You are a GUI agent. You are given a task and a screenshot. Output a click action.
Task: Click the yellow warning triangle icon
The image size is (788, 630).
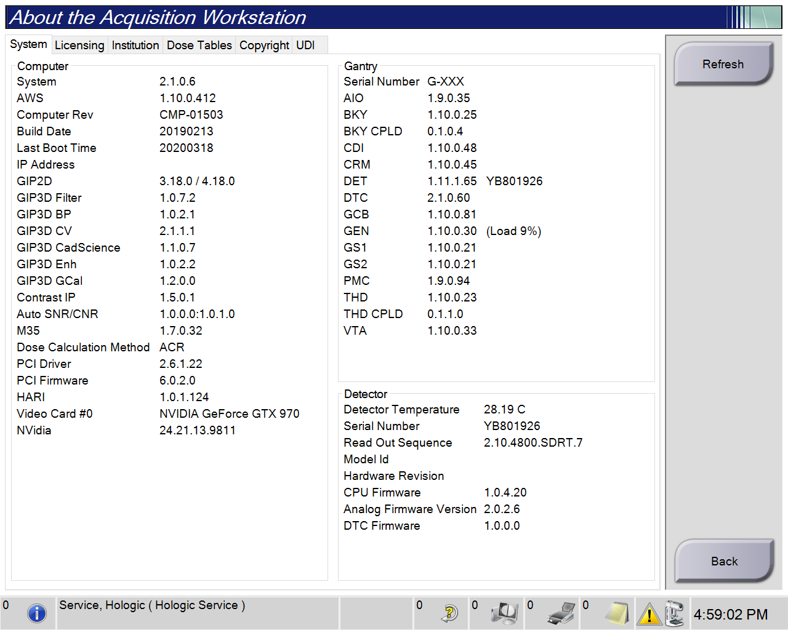[649, 614]
